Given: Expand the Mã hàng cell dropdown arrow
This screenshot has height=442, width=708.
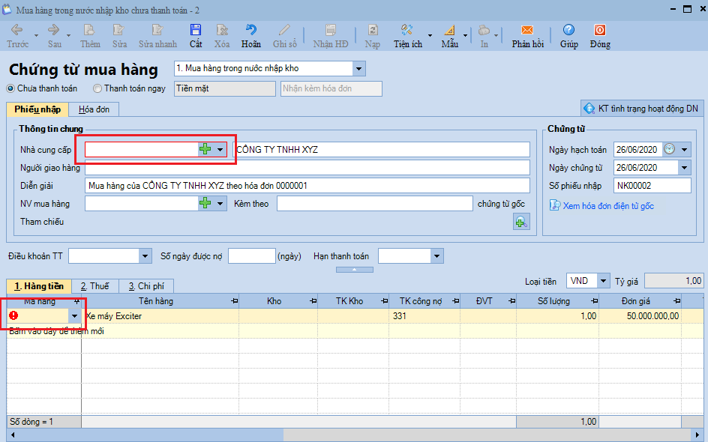Looking at the screenshot, I should click(74, 315).
